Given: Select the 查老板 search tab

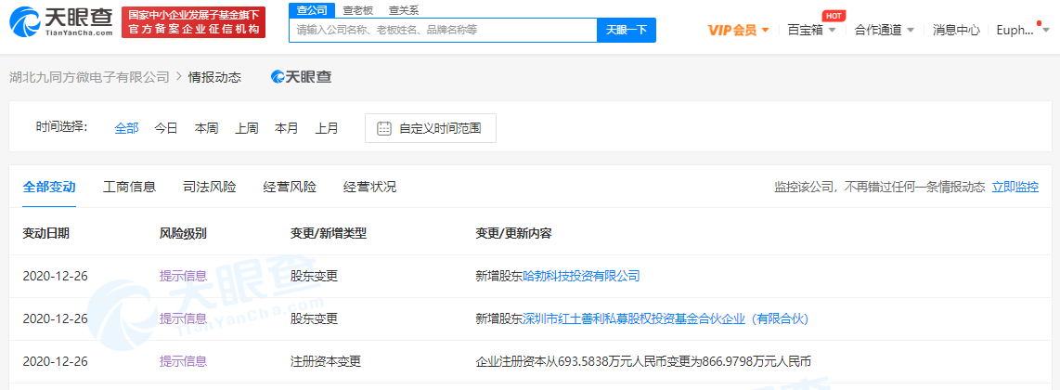Looking at the screenshot, I should pos(357,10).
